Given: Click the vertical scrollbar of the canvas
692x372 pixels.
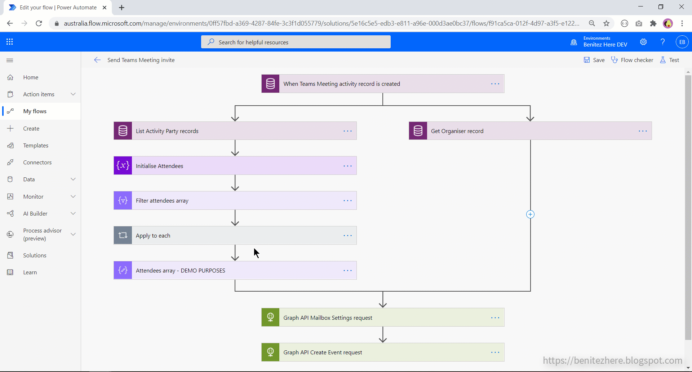Looking at the screenshot, I should pyautogui.click(x=688, y=207).
